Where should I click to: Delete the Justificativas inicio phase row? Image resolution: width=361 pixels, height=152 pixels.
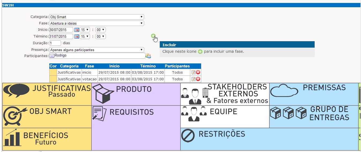tap(198, 72)
